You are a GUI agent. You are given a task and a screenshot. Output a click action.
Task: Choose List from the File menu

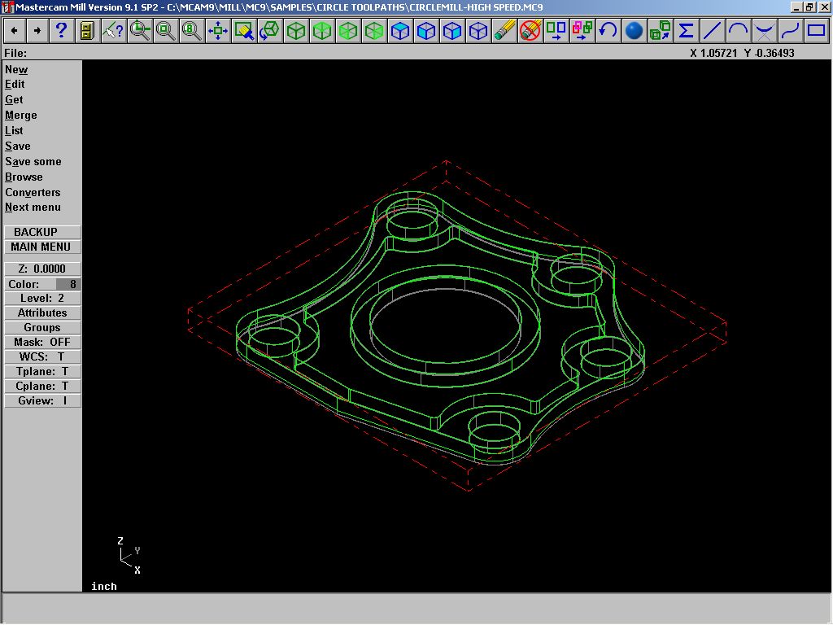14,130
